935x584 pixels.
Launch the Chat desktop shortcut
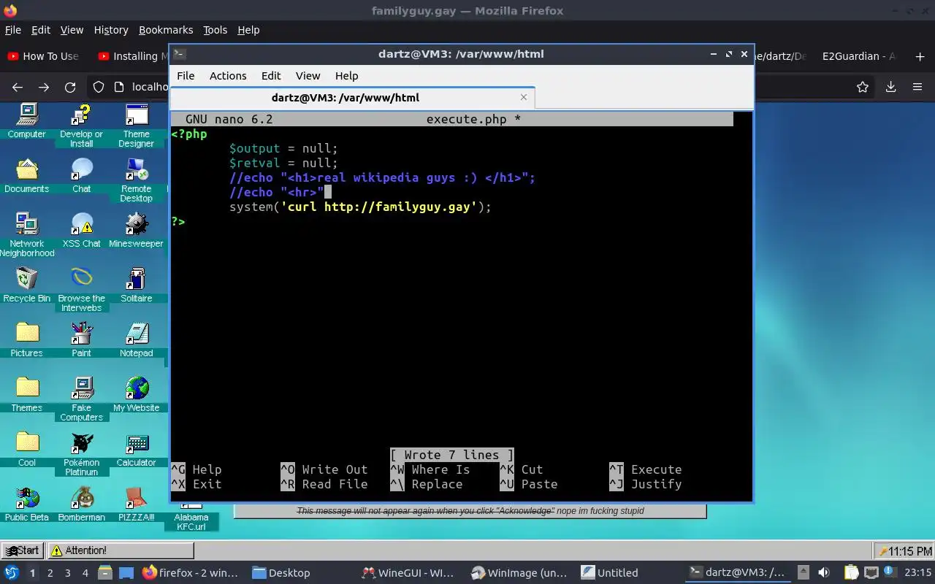81,175
